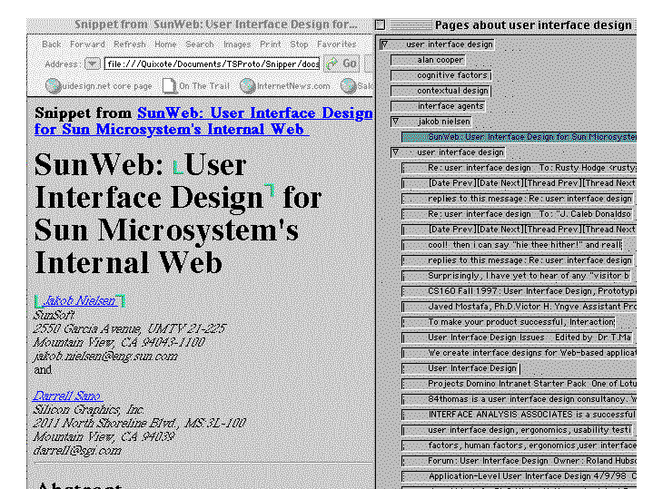The width and height of the screenshot is (653, 489).
Task: Select 'Surprisingly, I have yet to hear' row
Action: pyautogui.click(x=517, y=276)
